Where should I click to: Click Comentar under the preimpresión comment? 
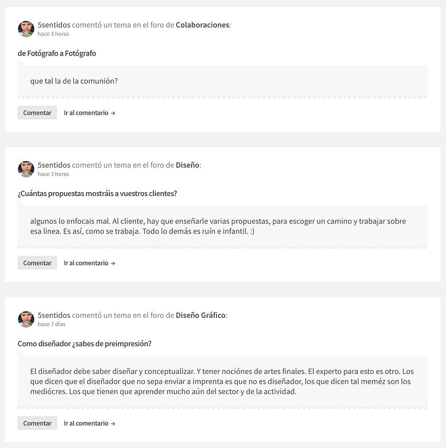point(38,423)
